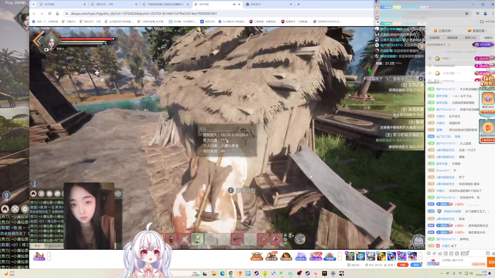Open the emoji picker in chat toolbar
The image size is (495, 278).
pyautogui.click(x=429, y=254)
